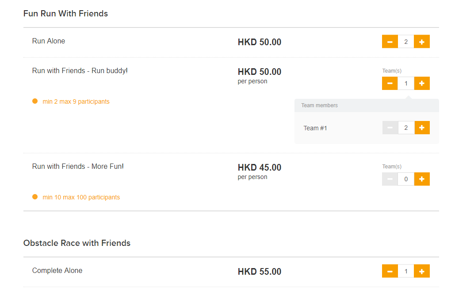Click disabled minus for More Fun teams

pos(390,179)
